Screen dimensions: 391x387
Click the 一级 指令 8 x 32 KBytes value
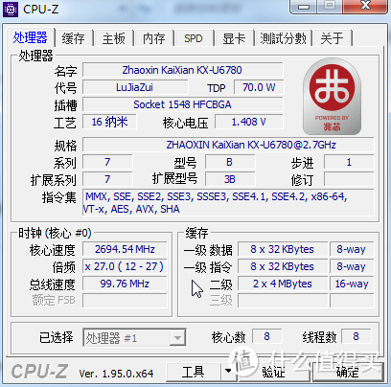pyautogui.click(x=283, y=266)
